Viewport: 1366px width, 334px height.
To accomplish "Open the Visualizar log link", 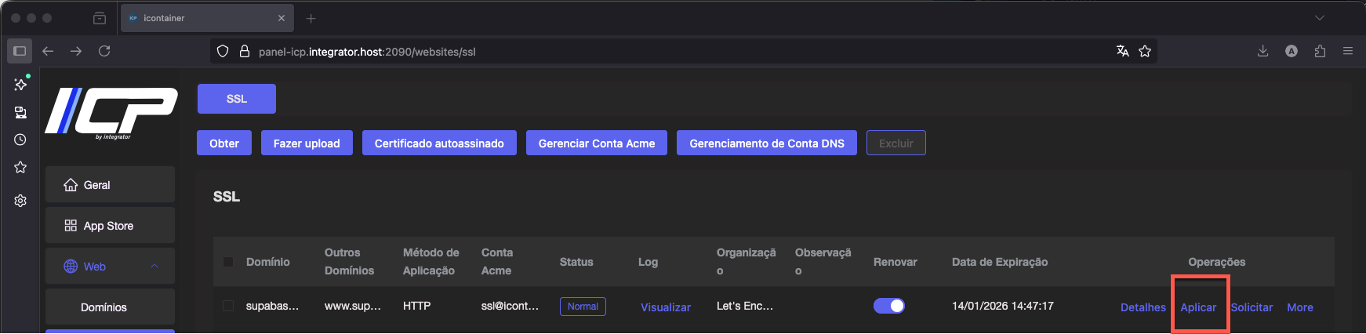I will [666, 307].
